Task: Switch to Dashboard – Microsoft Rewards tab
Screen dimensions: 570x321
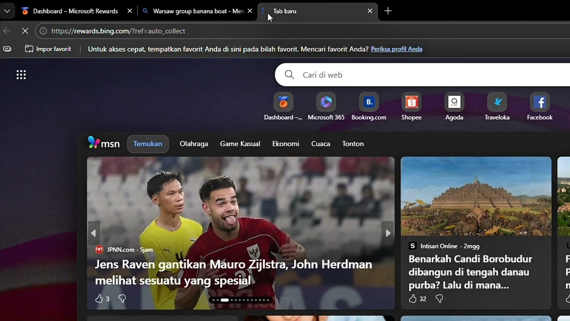Action: click(75, 11)
